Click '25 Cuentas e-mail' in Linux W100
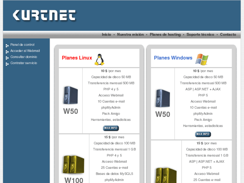244x183 pixels. [114, 168]
